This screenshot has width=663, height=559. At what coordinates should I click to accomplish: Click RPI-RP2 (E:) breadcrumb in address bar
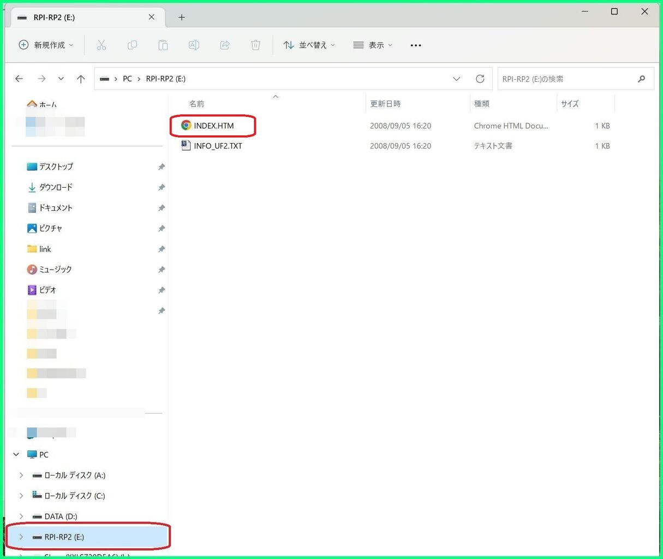click(x=166, y=79)
